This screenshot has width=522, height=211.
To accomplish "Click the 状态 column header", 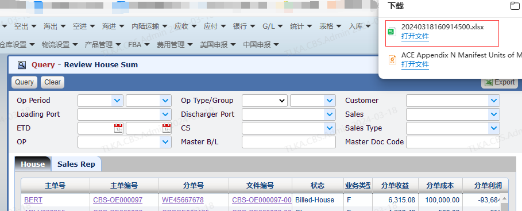I will (x=318, y=186).
